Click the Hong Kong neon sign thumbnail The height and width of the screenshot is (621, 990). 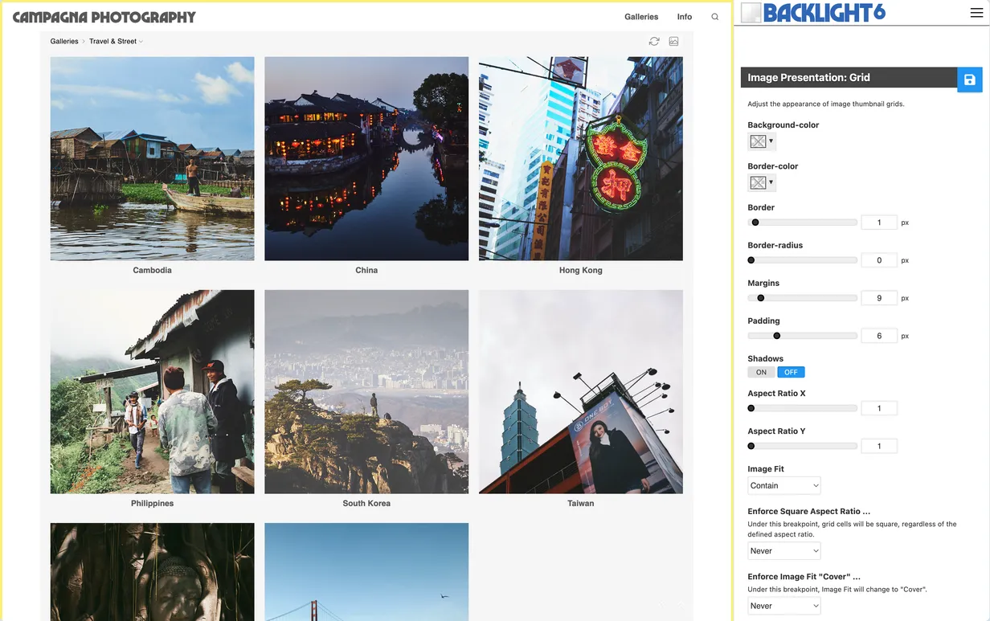tap(581, 158)
